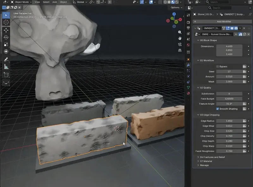Viewport: 253px width, 187px height.
Task: Expand 04 Fractures and Relief section
Action: click(198, 157)
